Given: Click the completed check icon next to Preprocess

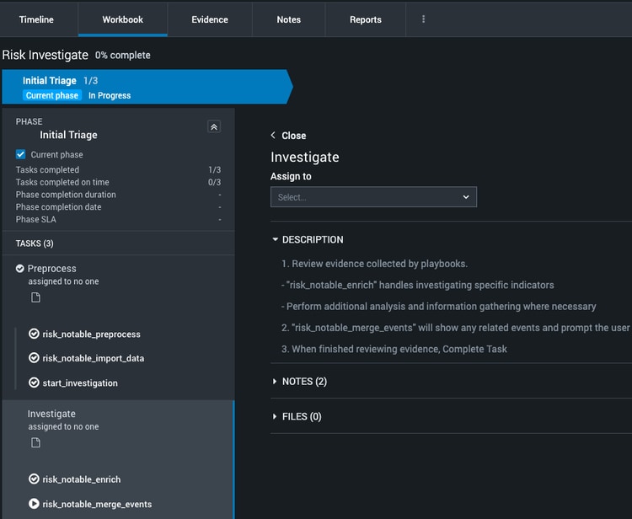Looking at the screenshot, I should click(x=20, y=269).
